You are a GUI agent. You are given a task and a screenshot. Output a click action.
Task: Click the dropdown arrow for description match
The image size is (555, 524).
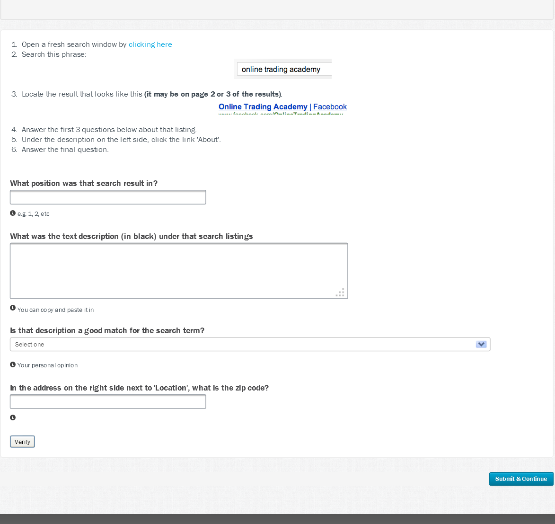[x=481, y=345]
